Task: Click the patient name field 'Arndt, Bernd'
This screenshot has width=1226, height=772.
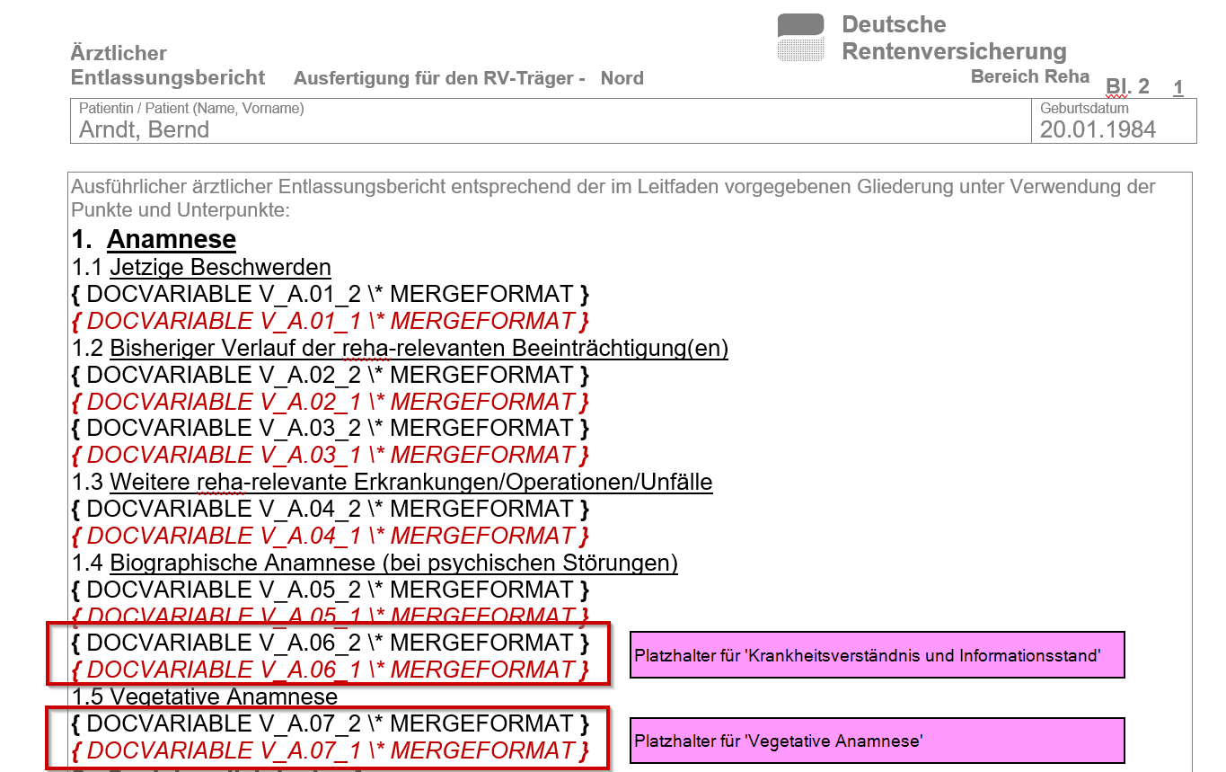Action: click(145, 129)
